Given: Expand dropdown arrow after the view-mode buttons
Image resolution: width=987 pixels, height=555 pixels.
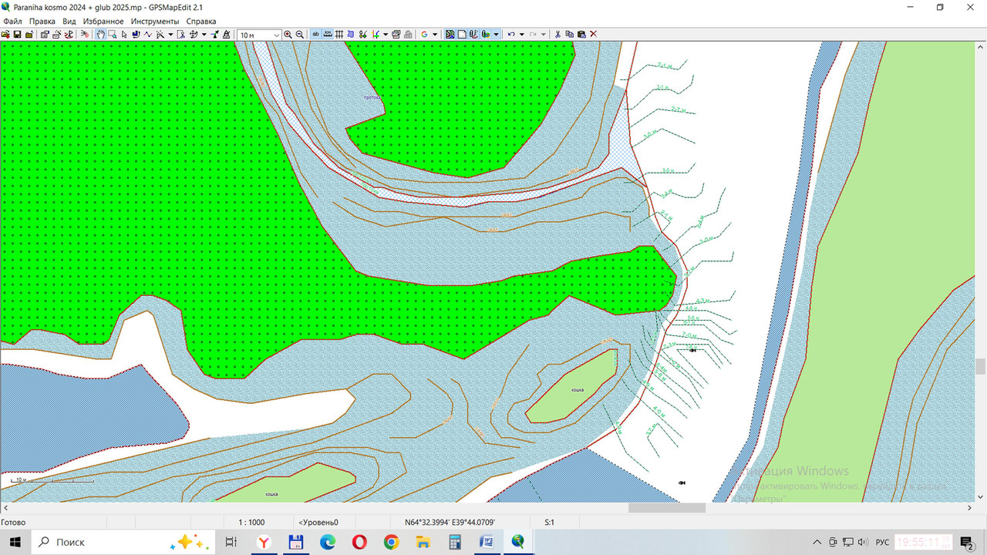Looking at the screenshot, I should point(497,35).
